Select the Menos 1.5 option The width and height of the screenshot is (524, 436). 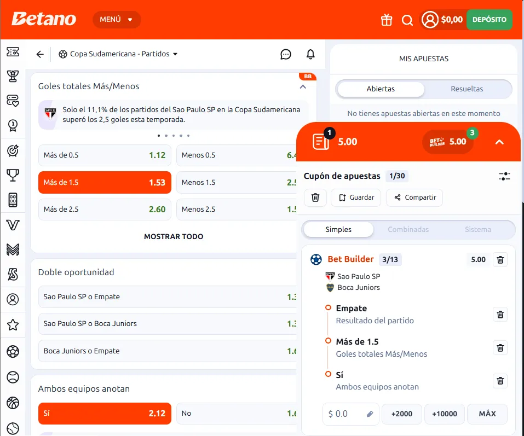click(x=237, y=182)
